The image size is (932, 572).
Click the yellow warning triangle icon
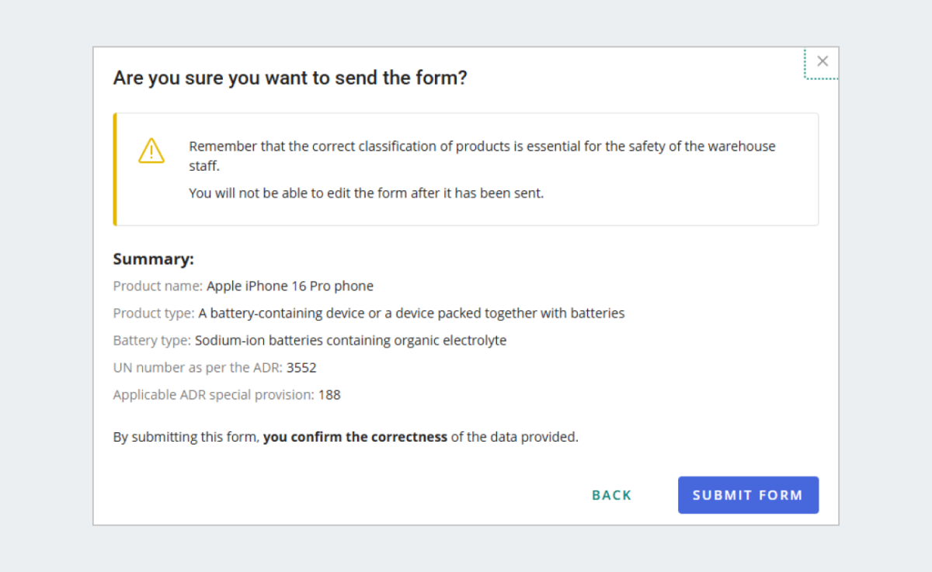[x=151, y=151]
